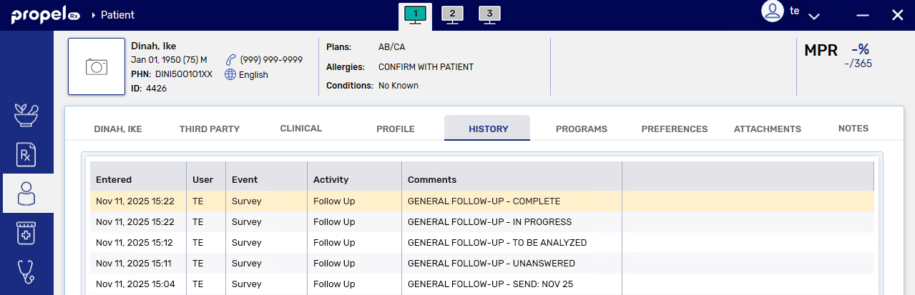Viewport: 915px width, 295px height.
Task: Go to the Programs tab
Action: tap(582, 129)
